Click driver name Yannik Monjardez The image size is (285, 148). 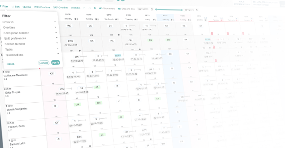coord(17,109)
